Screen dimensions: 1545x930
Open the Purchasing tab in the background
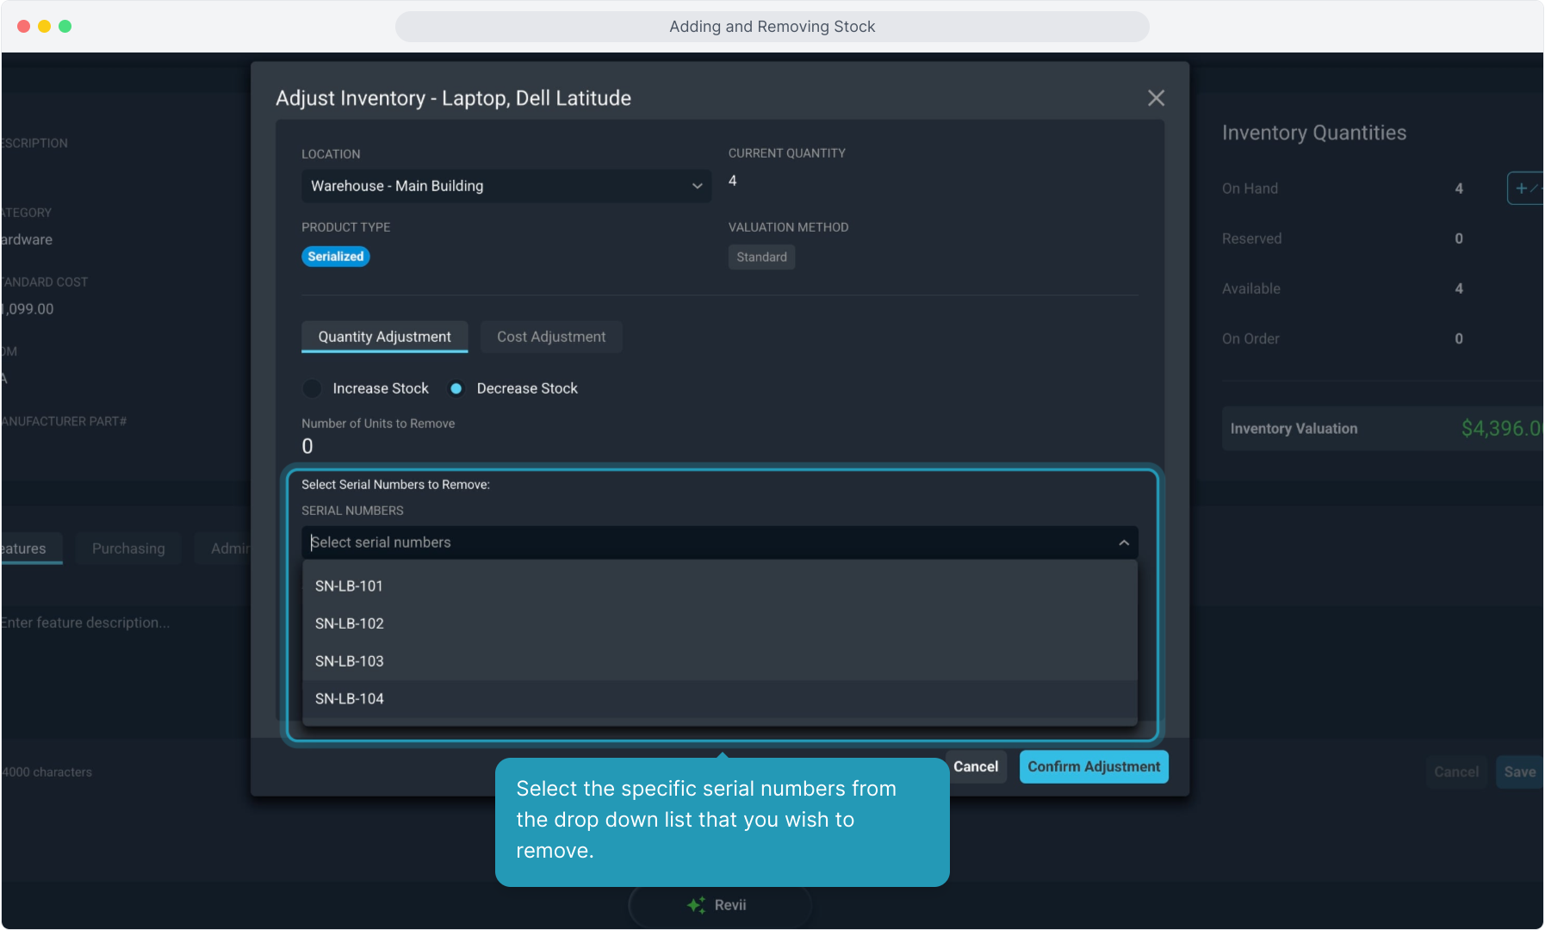[128, 549]
